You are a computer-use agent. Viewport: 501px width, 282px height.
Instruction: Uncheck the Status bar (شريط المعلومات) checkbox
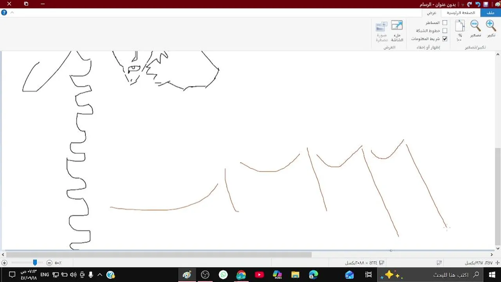[445, 39]
